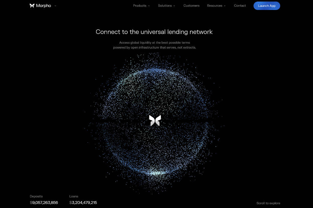
Task: Select Customers in the navigation bar
Action: [x=191, y=6]
